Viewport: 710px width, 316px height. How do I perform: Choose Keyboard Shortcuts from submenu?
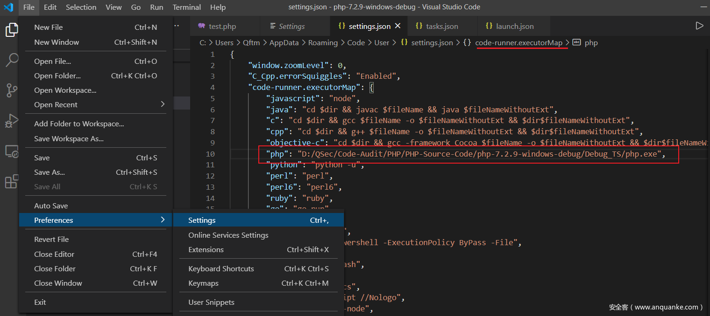(221, 269)
